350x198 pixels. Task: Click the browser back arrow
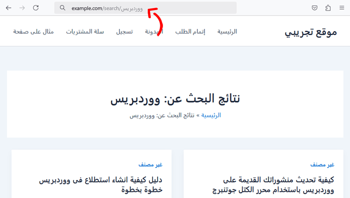tap(8, 8)
